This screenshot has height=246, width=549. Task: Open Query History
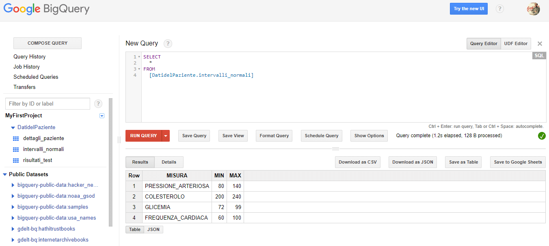[29, 57]
